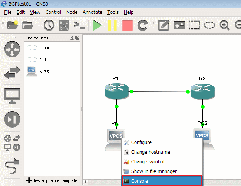Image resolution: width=241 pixels, height=186 pixels.
Task: Click the R1 label text
Action: pyautogui.click(x=115, y=78)
